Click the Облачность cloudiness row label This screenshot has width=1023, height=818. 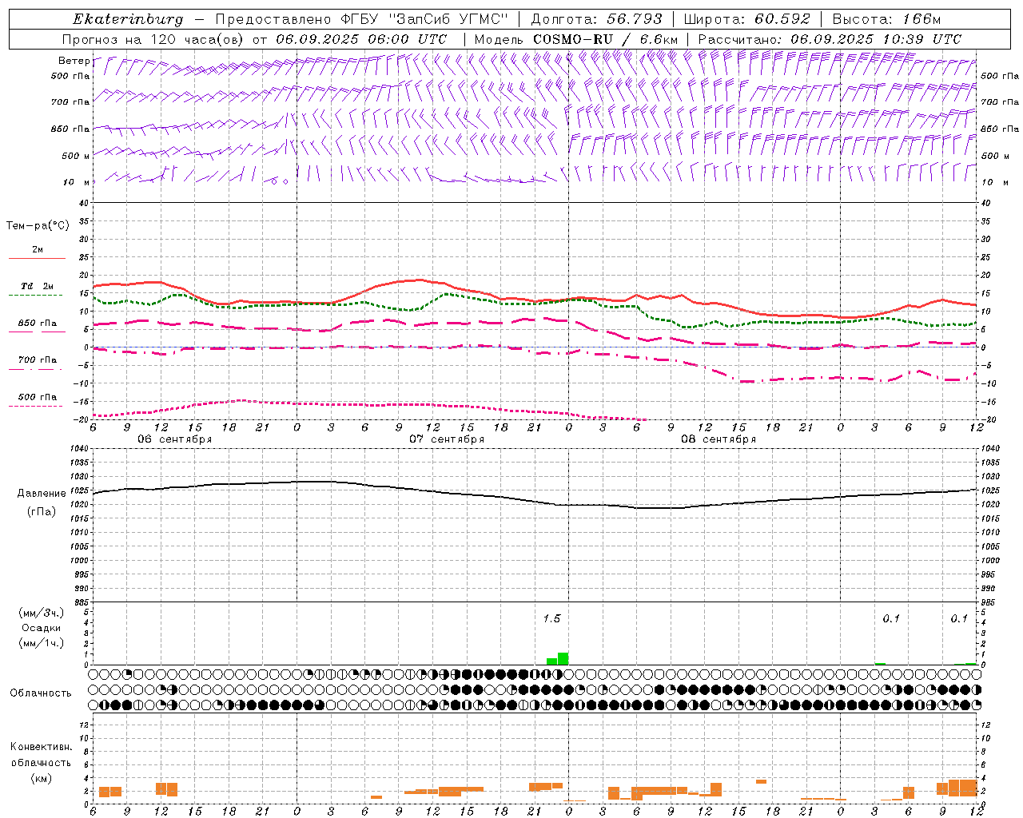pyautogui.click(x=41, y=693)
